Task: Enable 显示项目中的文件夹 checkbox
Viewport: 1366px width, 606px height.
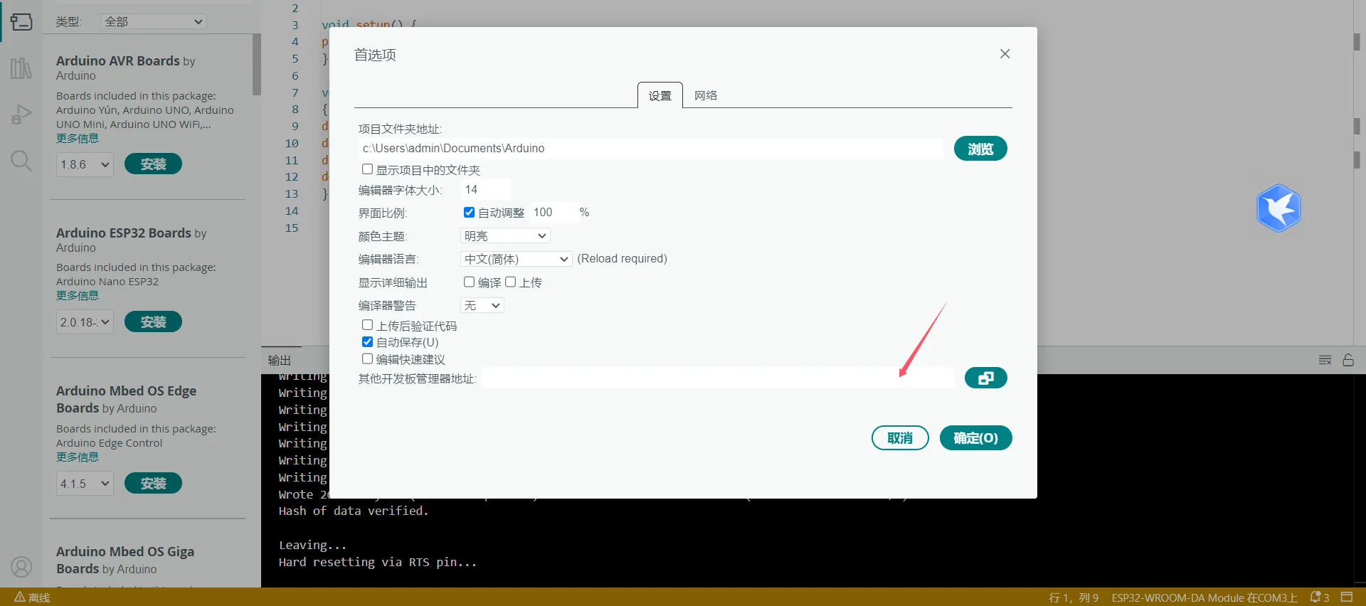Action: point(367,169)
